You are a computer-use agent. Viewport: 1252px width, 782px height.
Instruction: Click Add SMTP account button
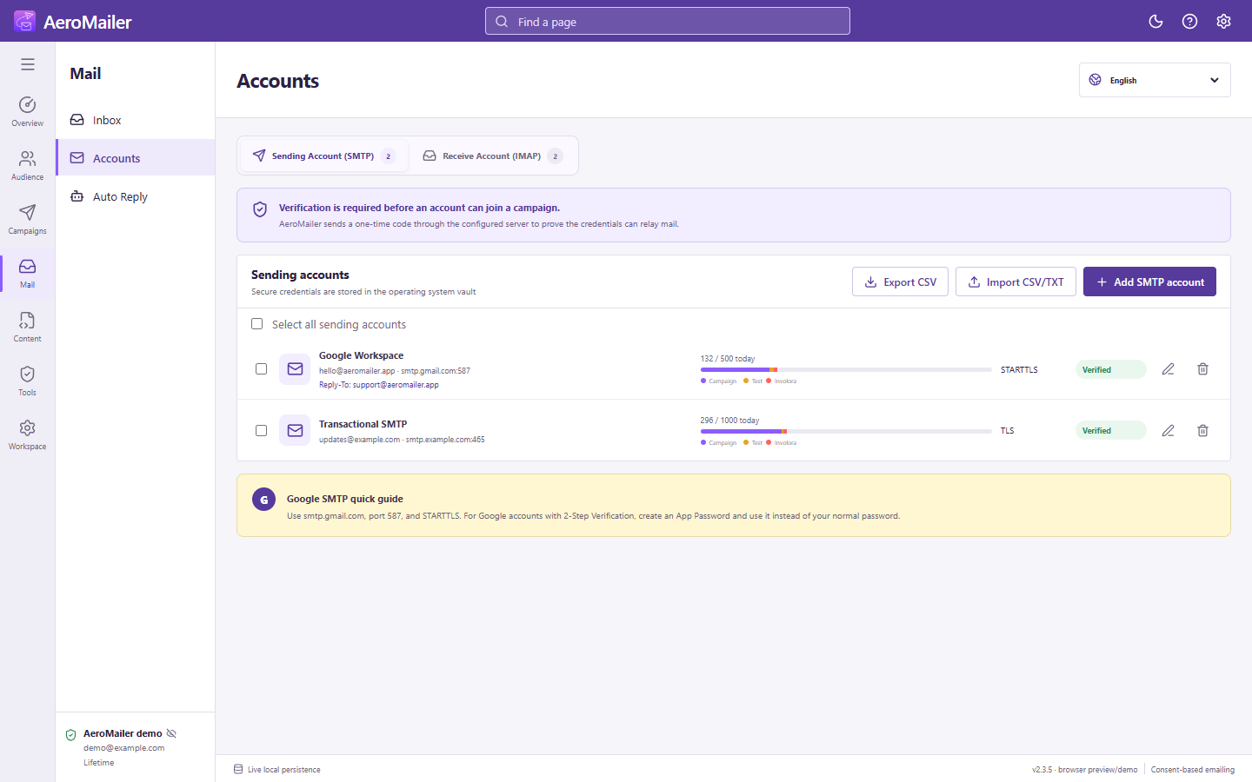point(1149,282)
